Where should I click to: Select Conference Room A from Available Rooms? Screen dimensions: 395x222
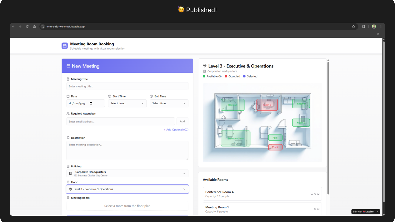click(262, 194)
